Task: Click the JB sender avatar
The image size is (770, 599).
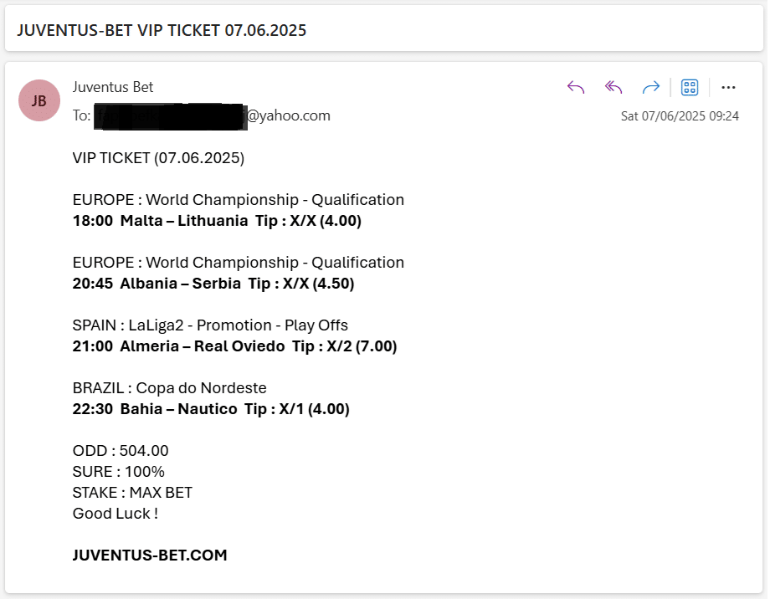Action: pyautogui.click(x=39, y=100)
